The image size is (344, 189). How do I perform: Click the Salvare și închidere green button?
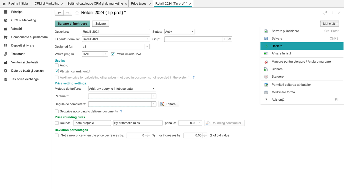coord(73,24)
